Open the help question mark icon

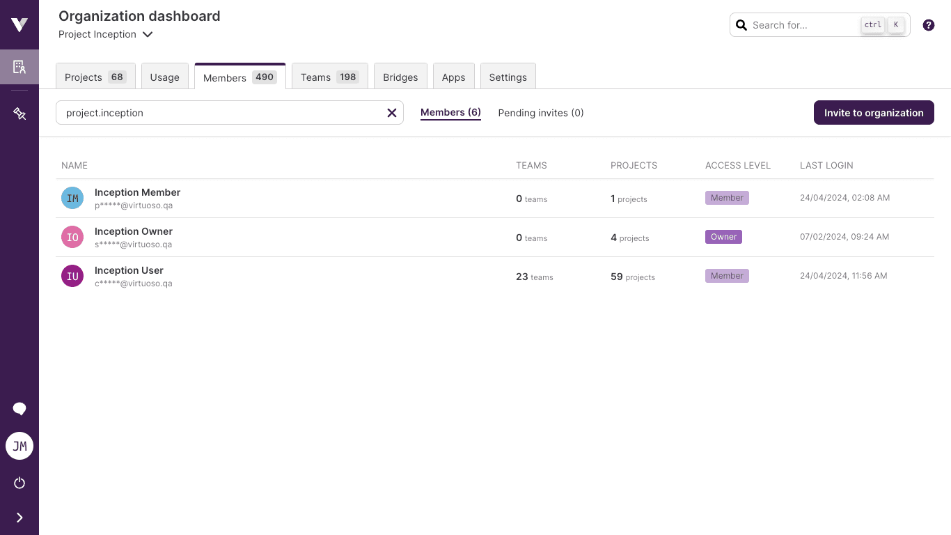pyautogui.click(x=928, y=25)
